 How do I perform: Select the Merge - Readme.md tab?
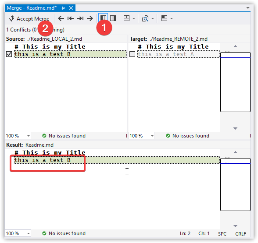pos(32,8)
